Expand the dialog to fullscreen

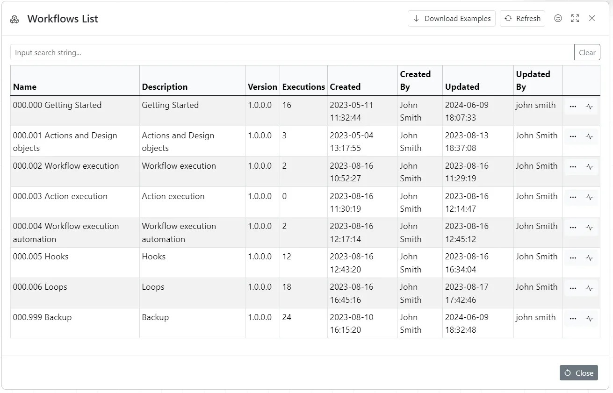pyautogui.click(x=575, y=19)
